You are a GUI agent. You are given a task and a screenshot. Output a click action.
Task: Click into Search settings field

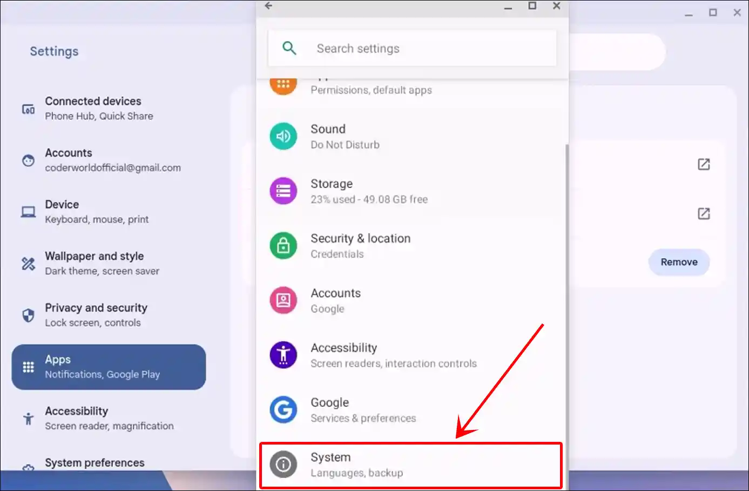(412, 48)
